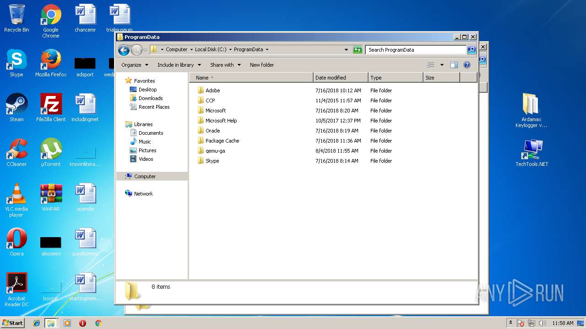Open the TechTools.NET desktop icon
Screen dimensions: 586x329
[532, 153]
